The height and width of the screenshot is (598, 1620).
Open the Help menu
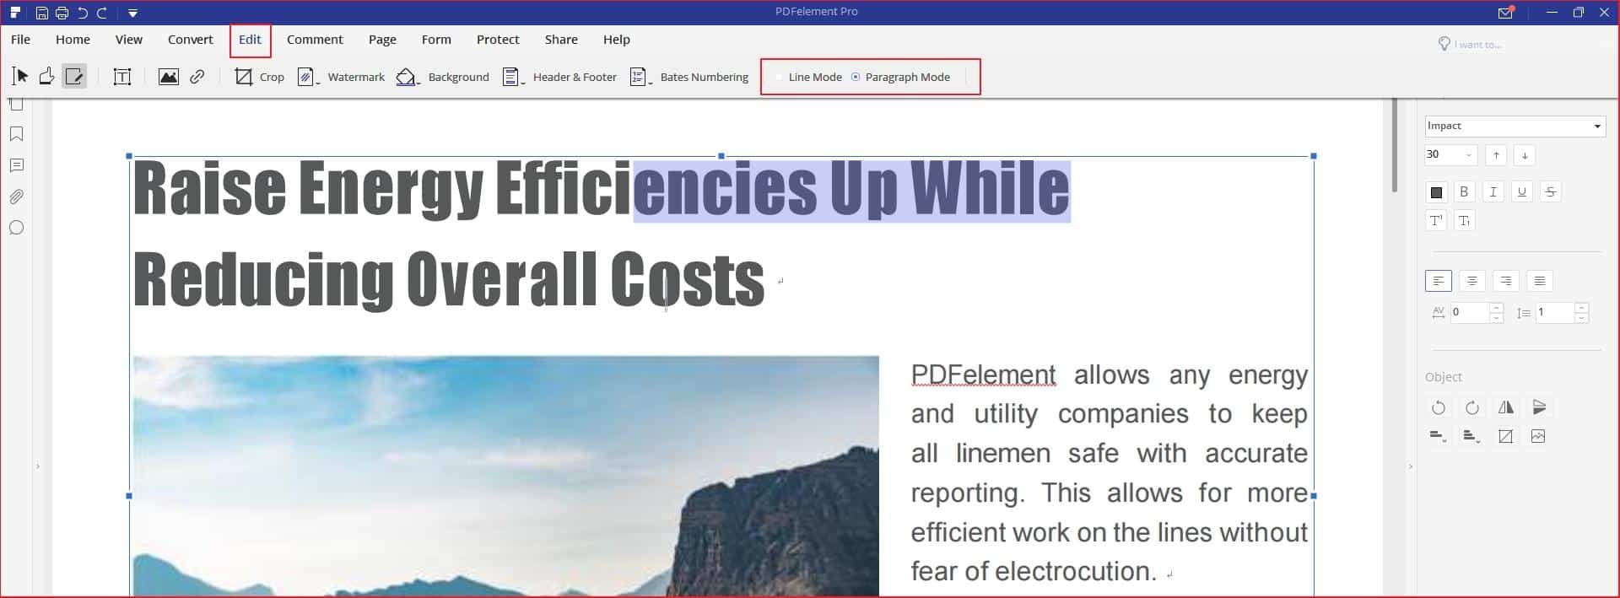617,40
